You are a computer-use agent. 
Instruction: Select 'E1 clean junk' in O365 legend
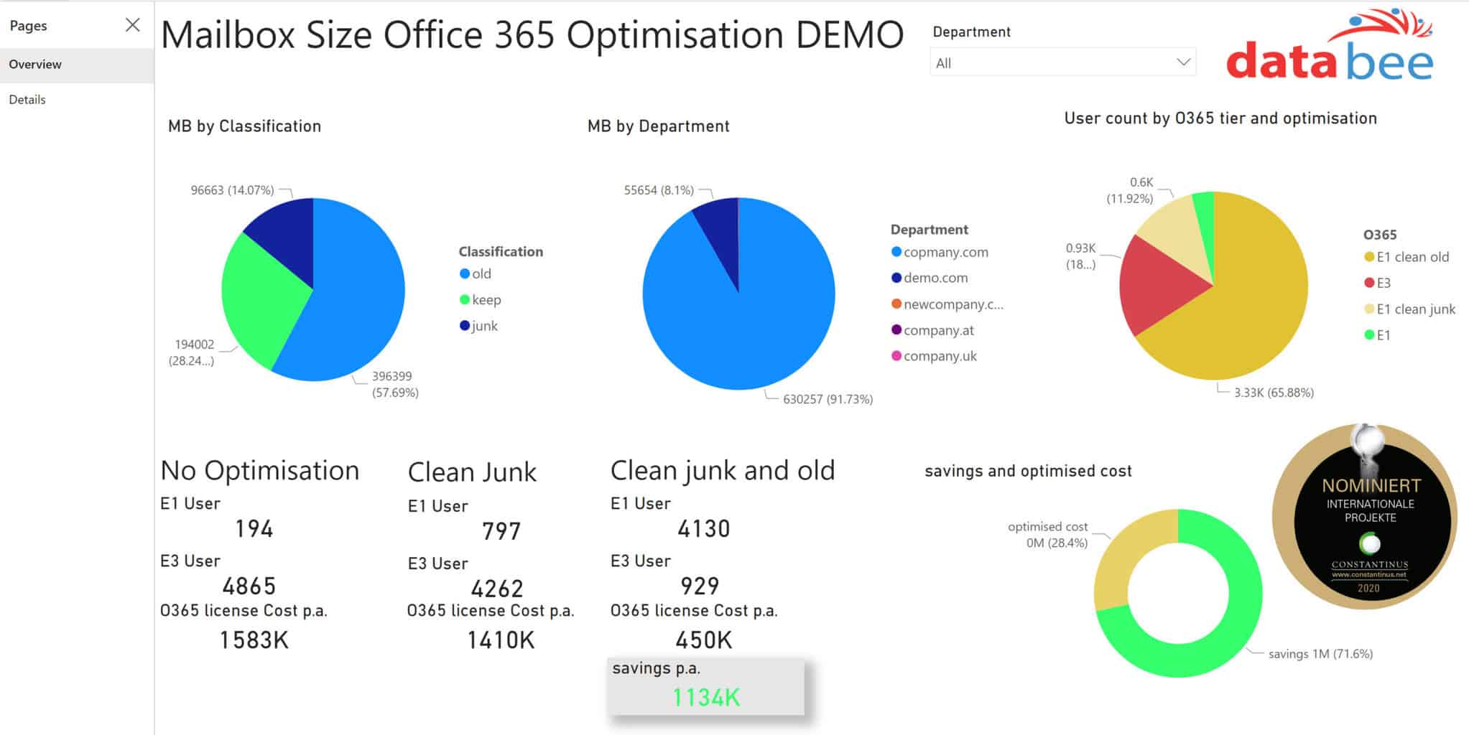tap(1410, 309)
